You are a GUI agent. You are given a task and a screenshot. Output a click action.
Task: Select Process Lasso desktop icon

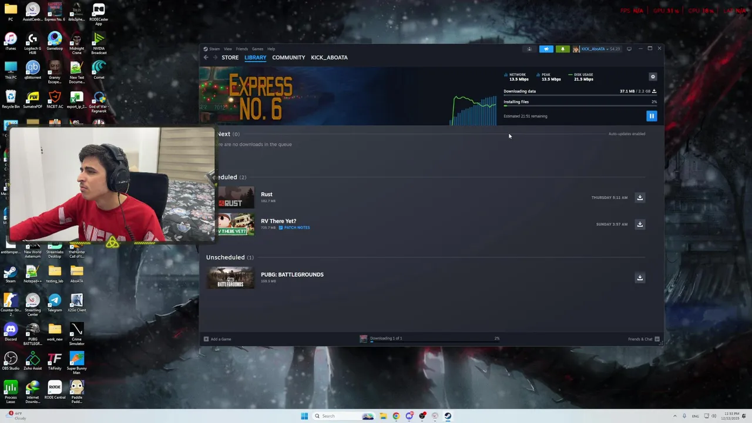tap(11, 391)
